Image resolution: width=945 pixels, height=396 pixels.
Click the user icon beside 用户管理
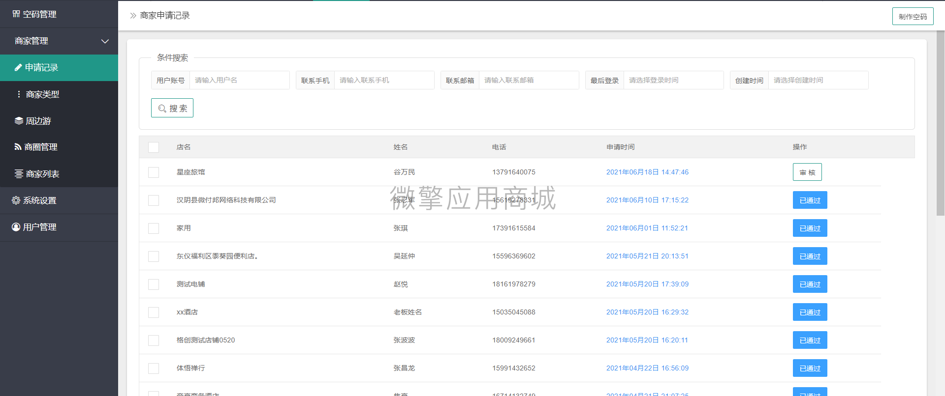16,226
